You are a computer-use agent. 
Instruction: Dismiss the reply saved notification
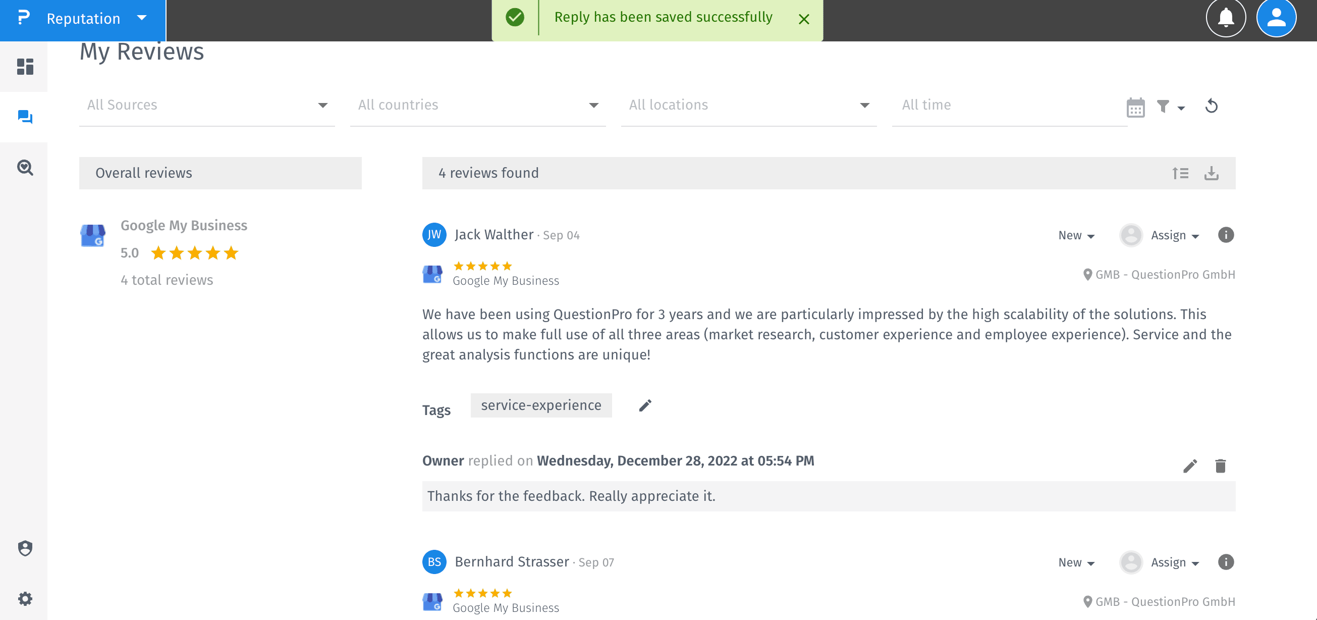(x=804, y=19)
